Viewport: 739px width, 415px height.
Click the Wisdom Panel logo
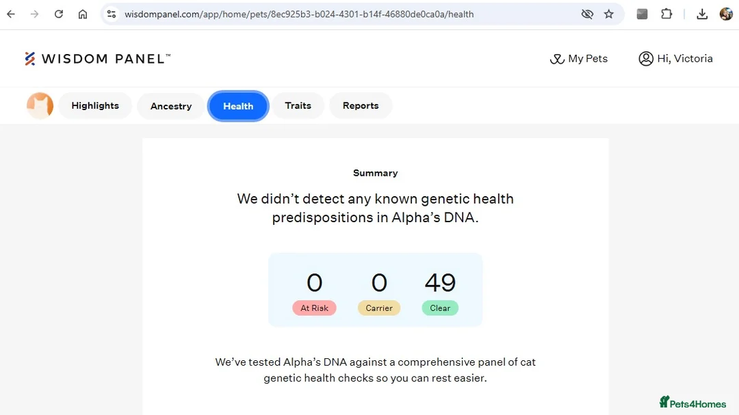pos(97,59)
